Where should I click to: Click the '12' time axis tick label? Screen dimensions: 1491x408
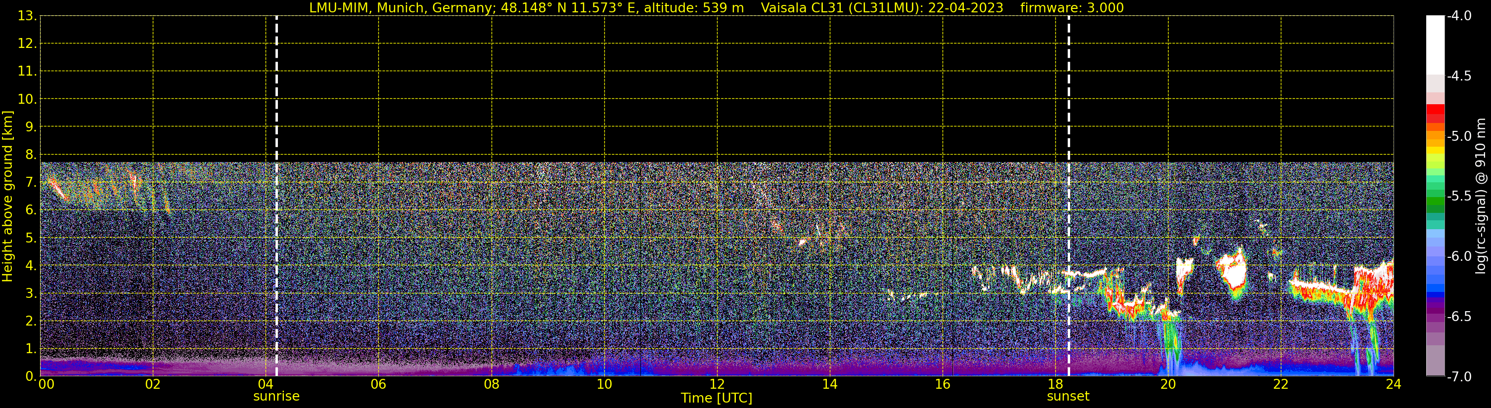(717, 384)
